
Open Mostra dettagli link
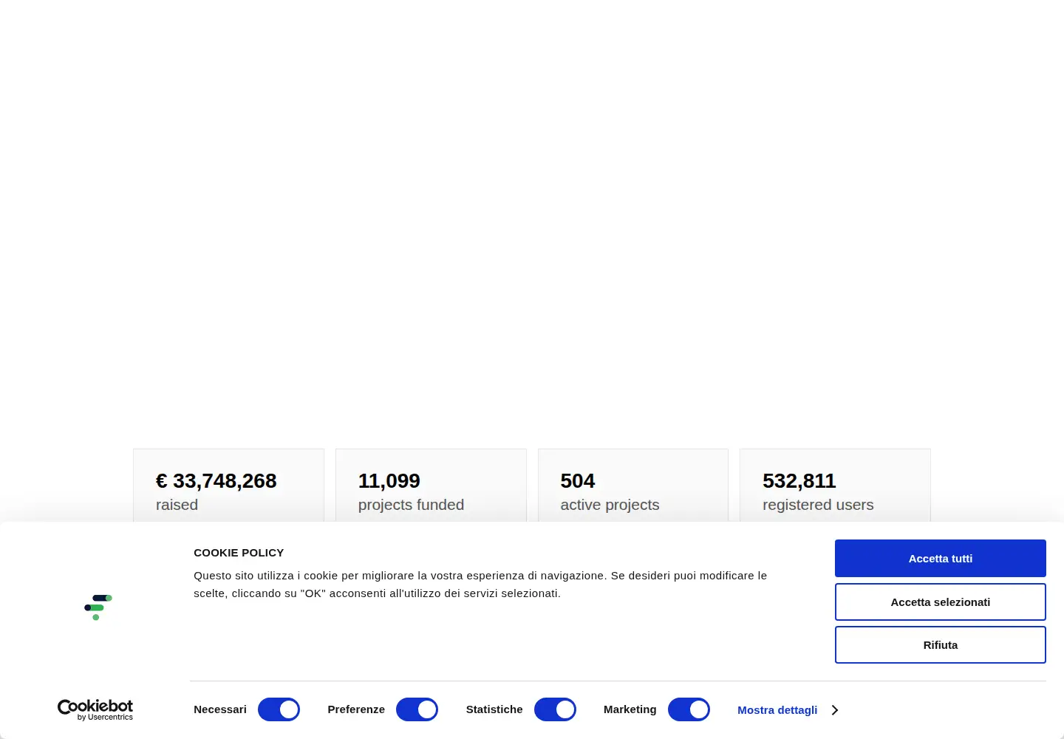[777, 710]
